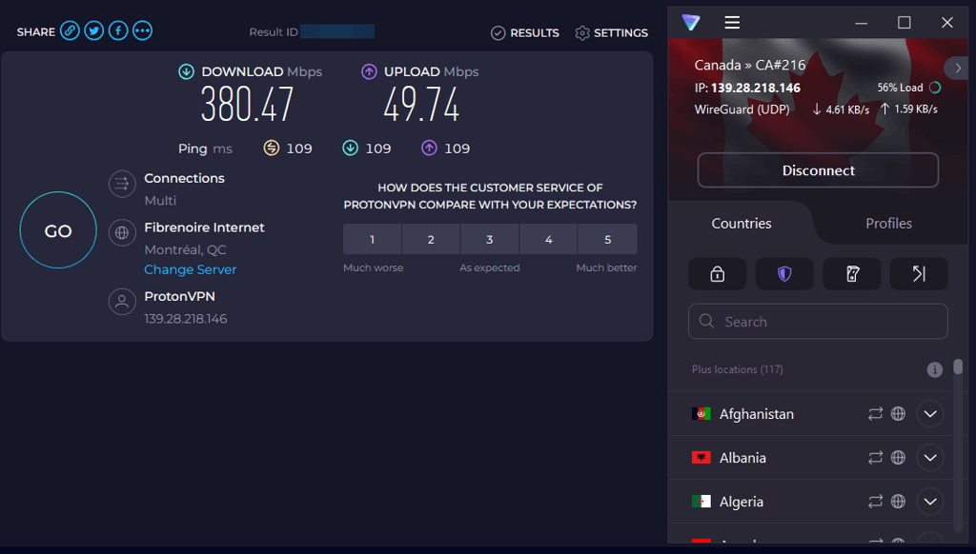Click the idle ping icon
The width and height of the screenshot is (976, 554).
click(272, 148)
